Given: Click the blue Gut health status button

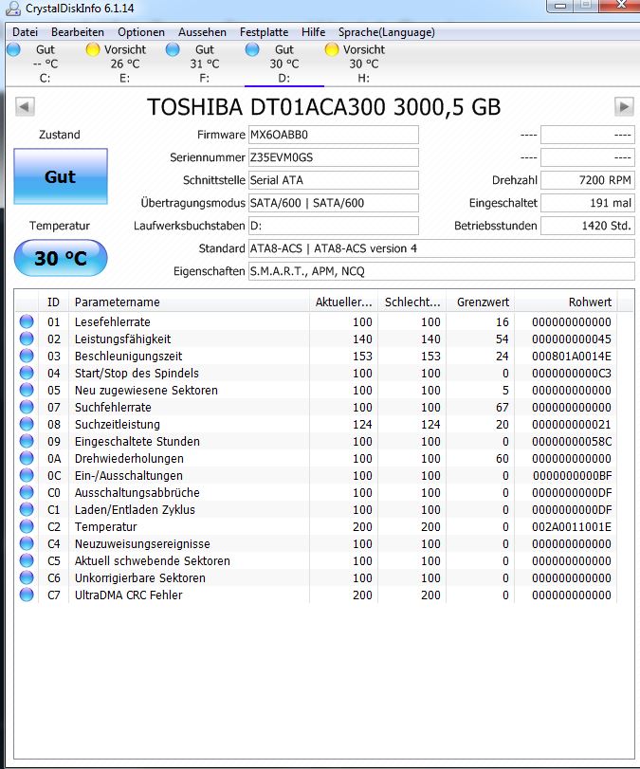Looking at the screenshot, I should [61, 176].
